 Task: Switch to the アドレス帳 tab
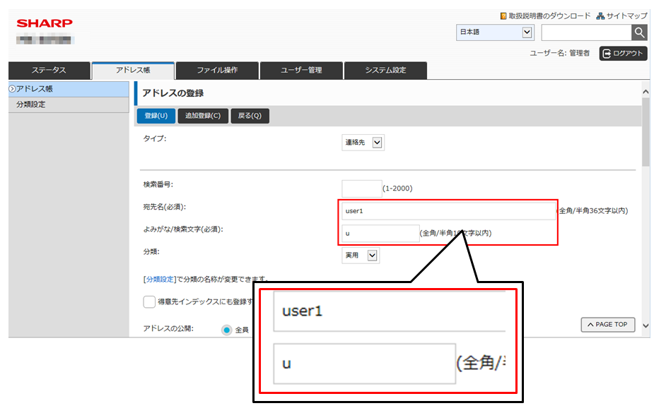[133, 71]
